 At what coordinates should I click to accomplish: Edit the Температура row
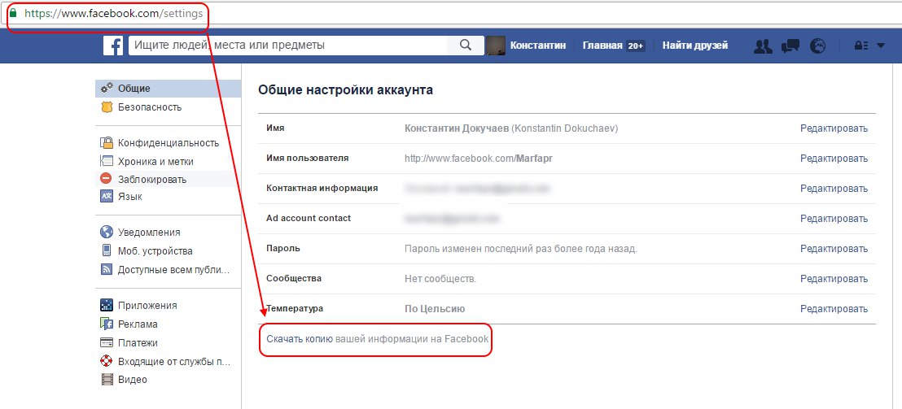point(834,308)
